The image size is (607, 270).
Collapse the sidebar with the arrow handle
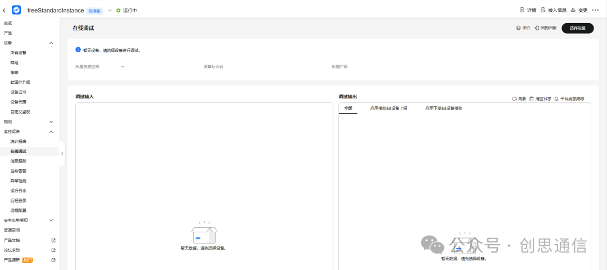tap(62, 154)
